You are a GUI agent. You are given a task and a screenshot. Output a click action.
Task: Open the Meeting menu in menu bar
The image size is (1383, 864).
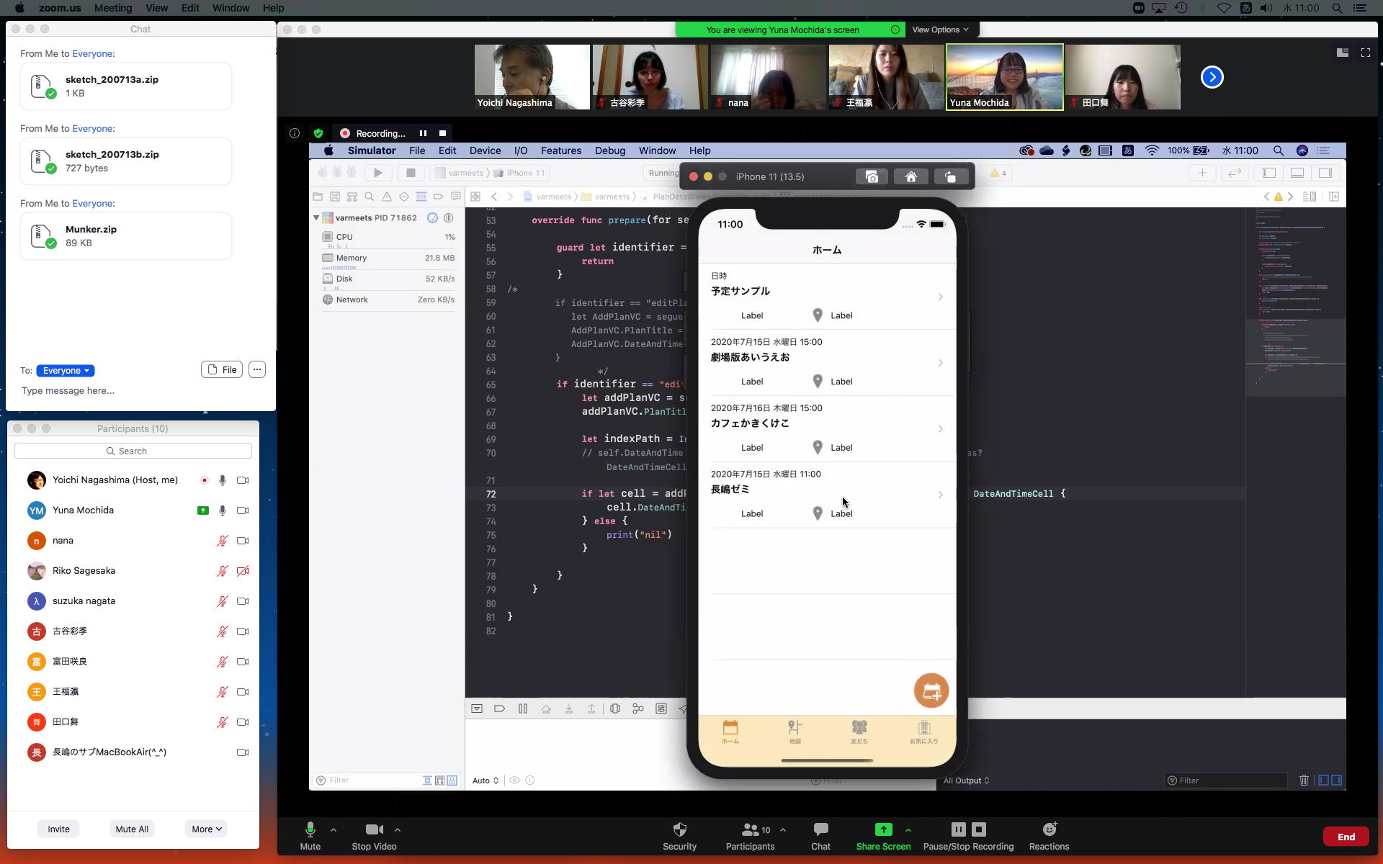[113, 8]
